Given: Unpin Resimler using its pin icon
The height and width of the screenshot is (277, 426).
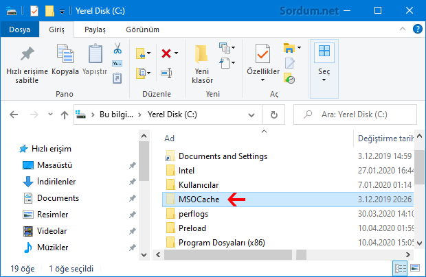Looking at the screenshot, I should 133,215.
